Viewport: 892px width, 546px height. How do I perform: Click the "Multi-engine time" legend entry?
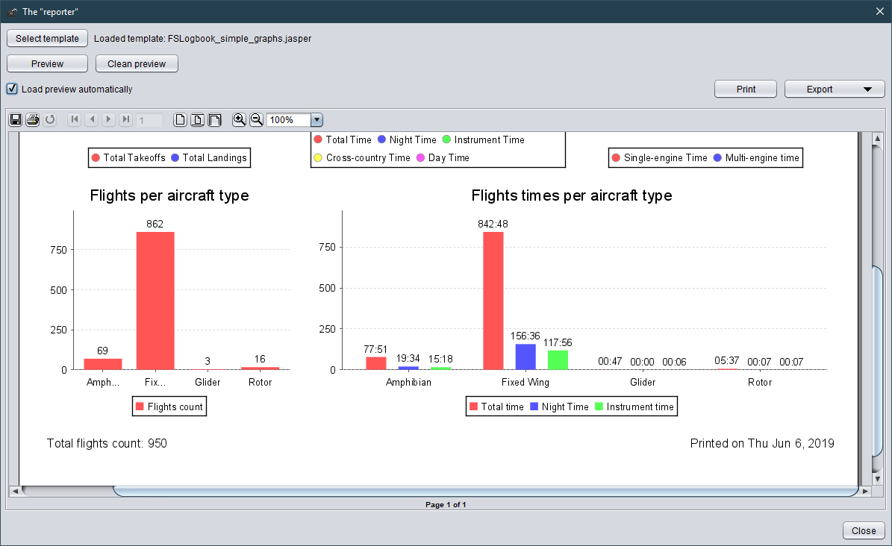pos(757,157)
